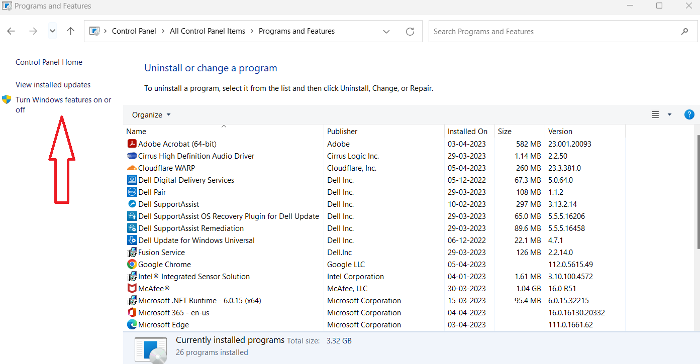Click the search magnifier icon
Image resolution: width=700 pixels, height=364 pixels.
point(684,32)
